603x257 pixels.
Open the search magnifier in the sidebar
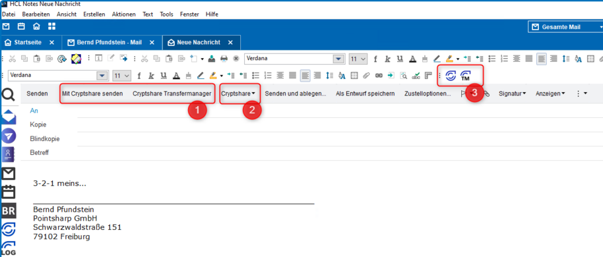(9, 94)
